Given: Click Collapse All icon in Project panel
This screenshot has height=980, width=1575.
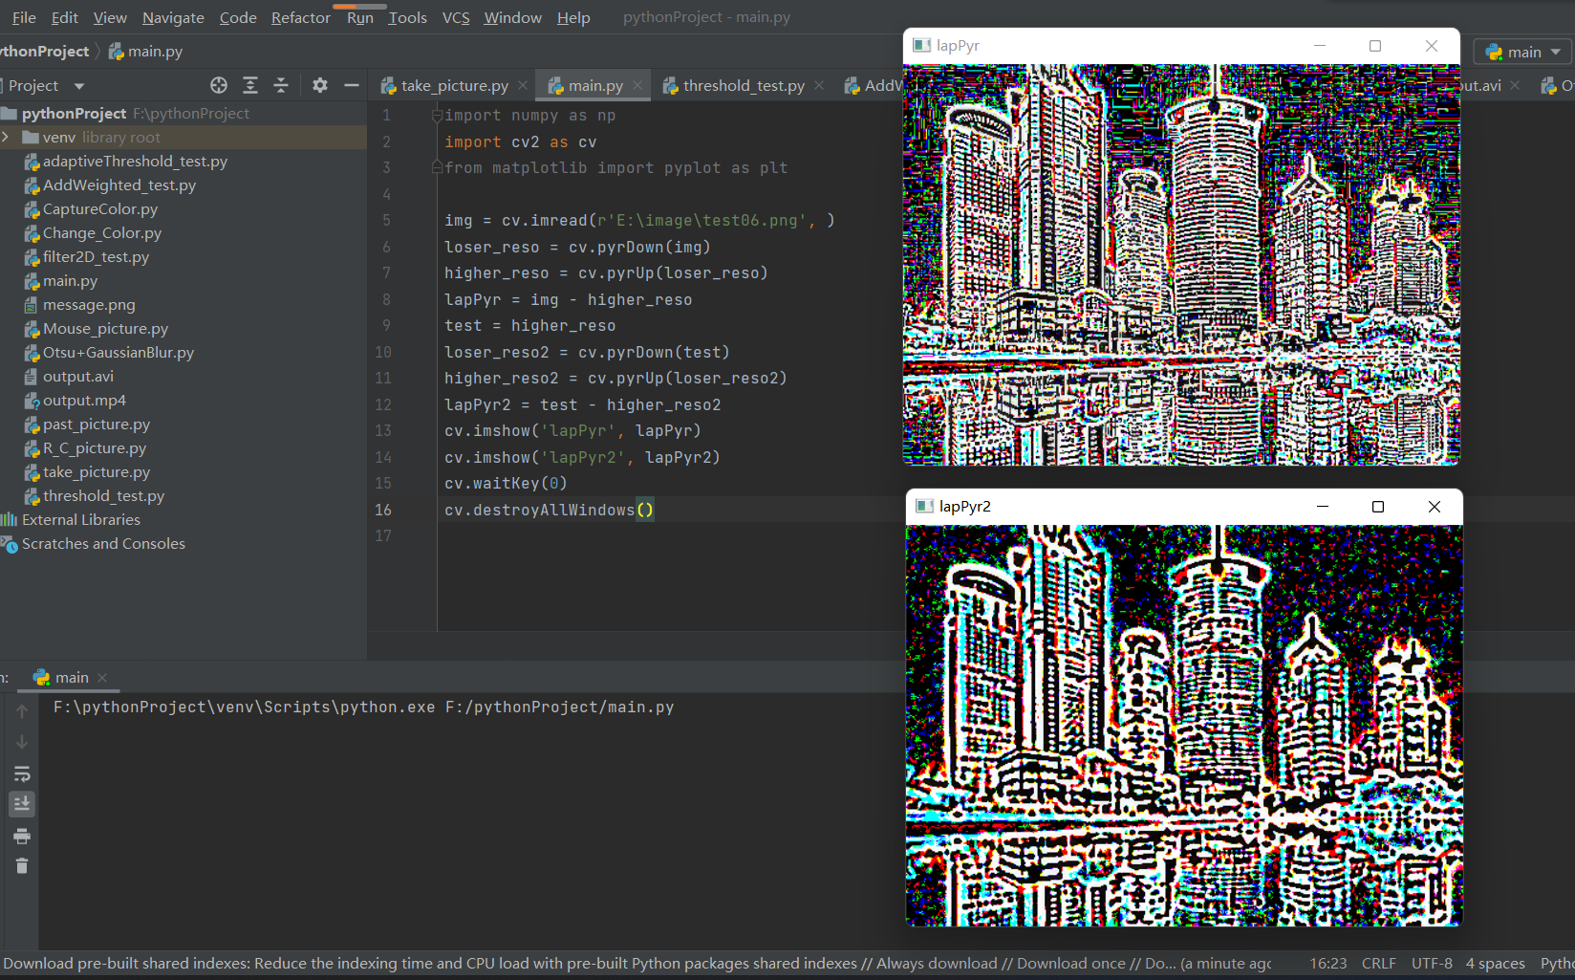Looking at the screenshot, I should pos(281,85).
